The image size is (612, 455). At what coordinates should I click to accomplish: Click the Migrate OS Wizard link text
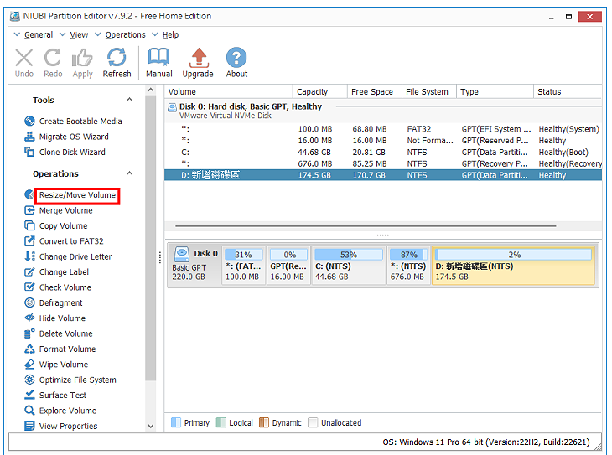pyautogui.click(x=74, y=137)
